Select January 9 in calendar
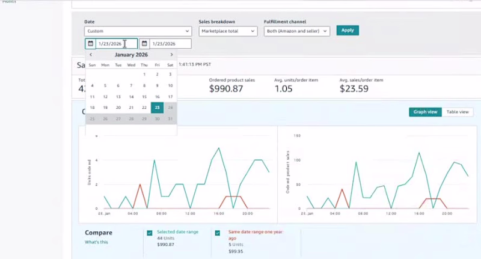The image size is (481, 259). pyautogui.click(x=157, y=85)
